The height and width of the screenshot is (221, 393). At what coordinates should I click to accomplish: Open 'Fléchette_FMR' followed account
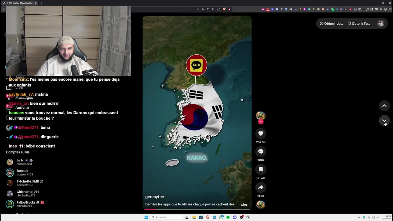[25, 183]
